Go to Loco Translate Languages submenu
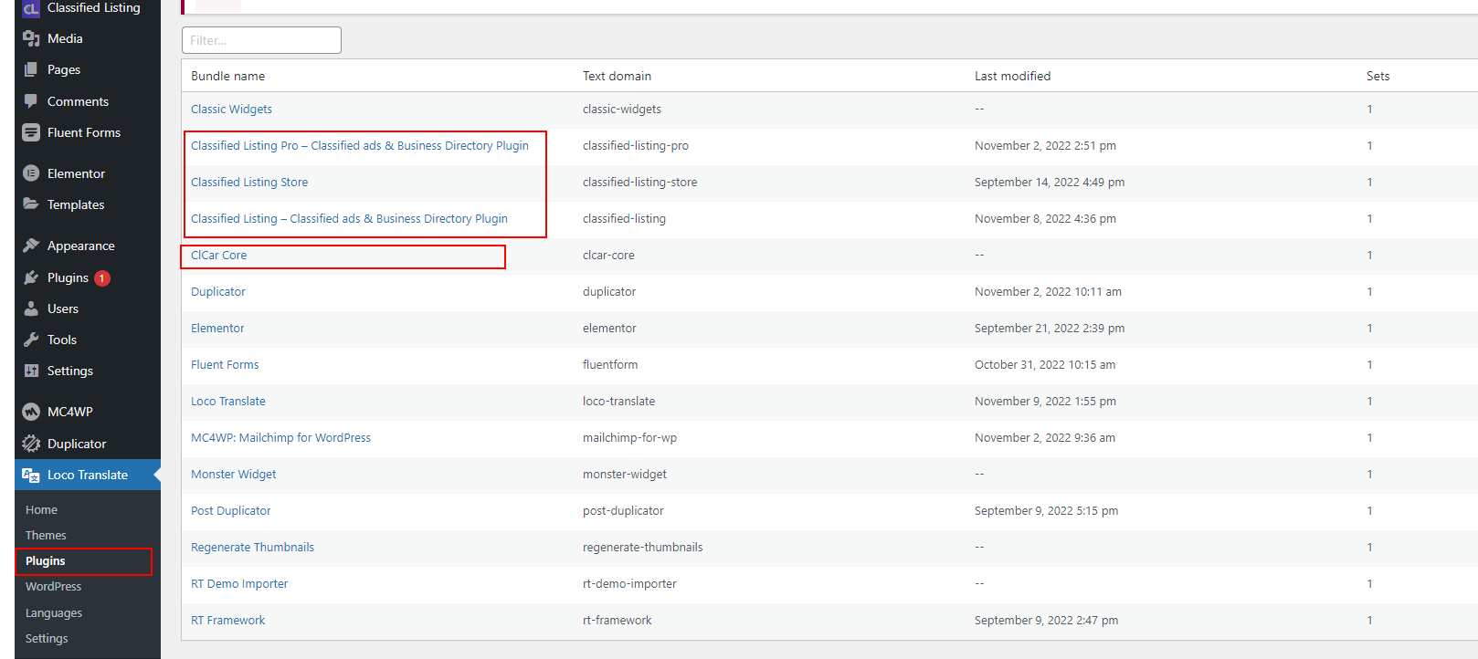This screenshot has width=1478, height=659. pyautogui.click(x=54, y=613)
